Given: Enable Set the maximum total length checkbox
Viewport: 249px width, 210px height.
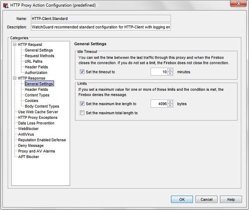Looking at the screenshot, I should pyautogui.click(x=82, y=113).
